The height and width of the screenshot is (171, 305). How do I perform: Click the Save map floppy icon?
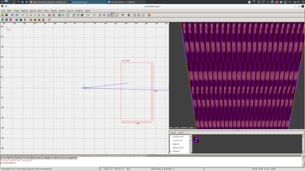[x=6, y=15]
